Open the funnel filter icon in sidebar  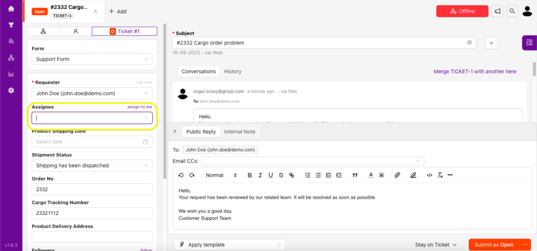pos(11,25)
